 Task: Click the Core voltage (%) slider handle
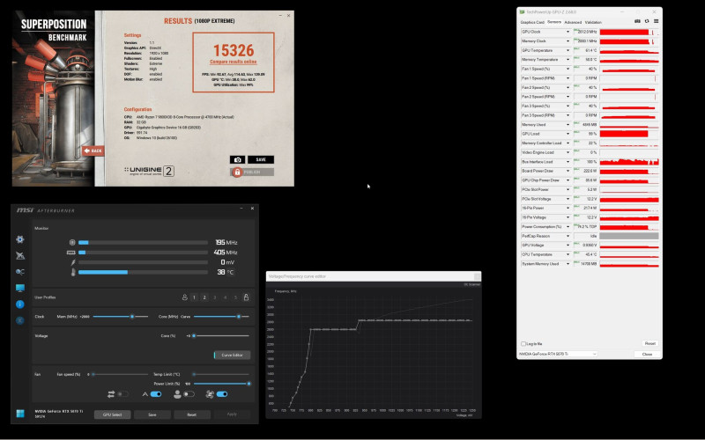(x=194, y=336)
